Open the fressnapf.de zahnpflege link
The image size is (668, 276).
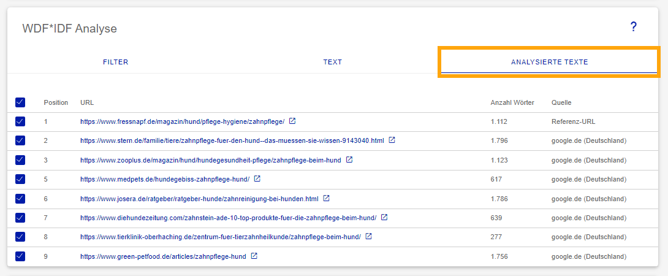coord(183,121)
